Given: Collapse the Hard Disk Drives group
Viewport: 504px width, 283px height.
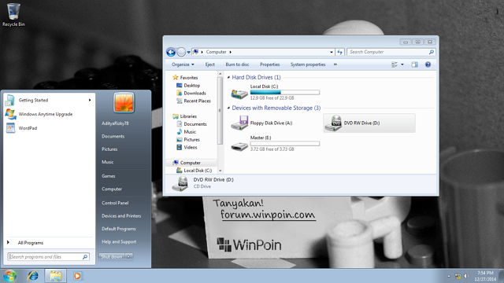Looking at the screenshot, I should (228, 77).
